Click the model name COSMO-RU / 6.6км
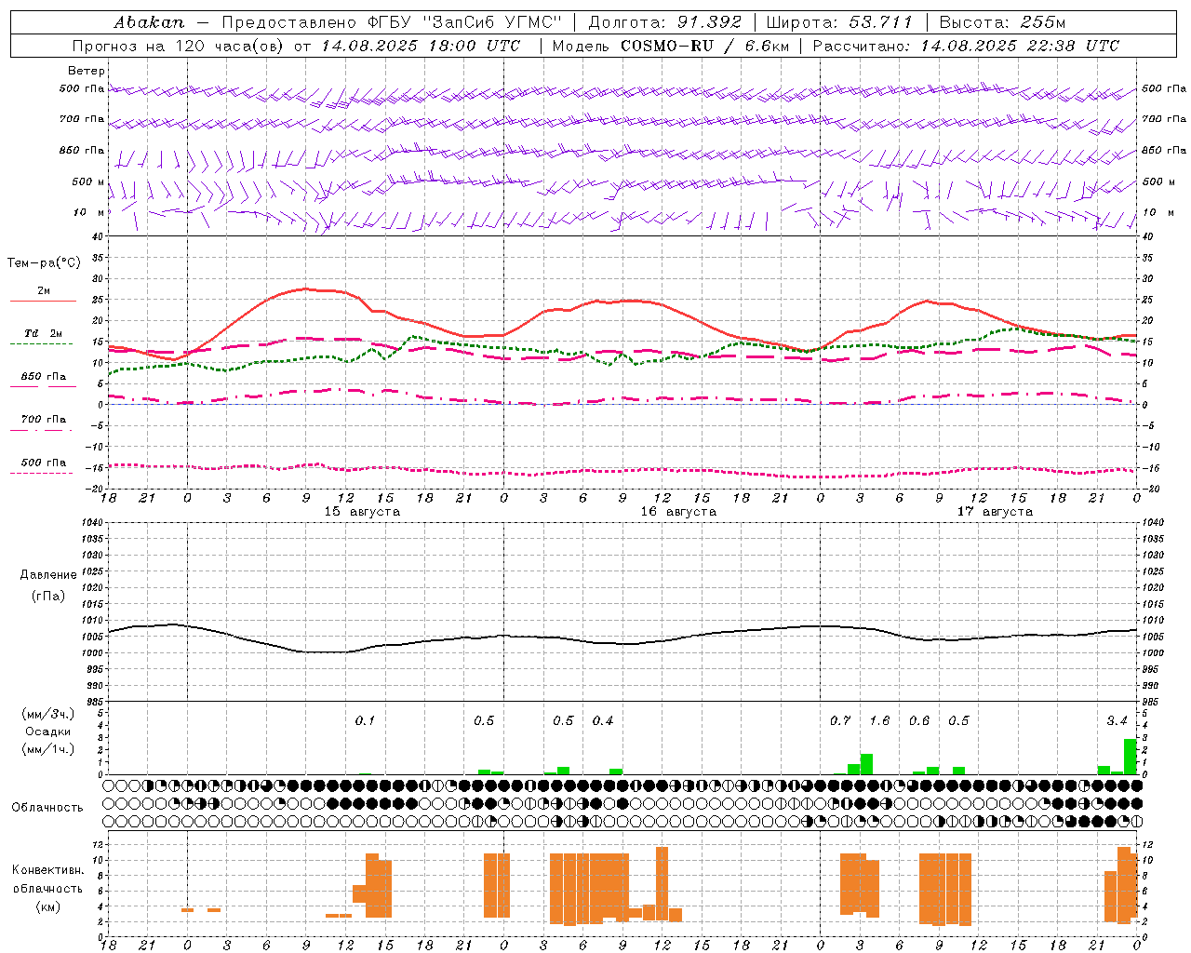Viewport: 1191px width, 953px height. click(705, 46)
